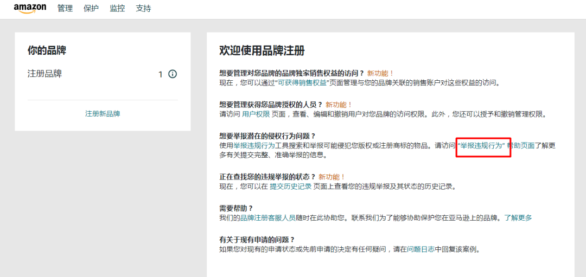Open the 保护 menu
The width and height of the screenshot is (586, 277).
91,9
